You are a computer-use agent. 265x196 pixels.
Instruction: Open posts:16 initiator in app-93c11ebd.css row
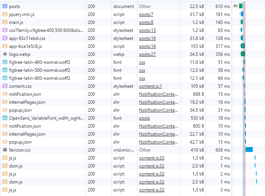147,38
